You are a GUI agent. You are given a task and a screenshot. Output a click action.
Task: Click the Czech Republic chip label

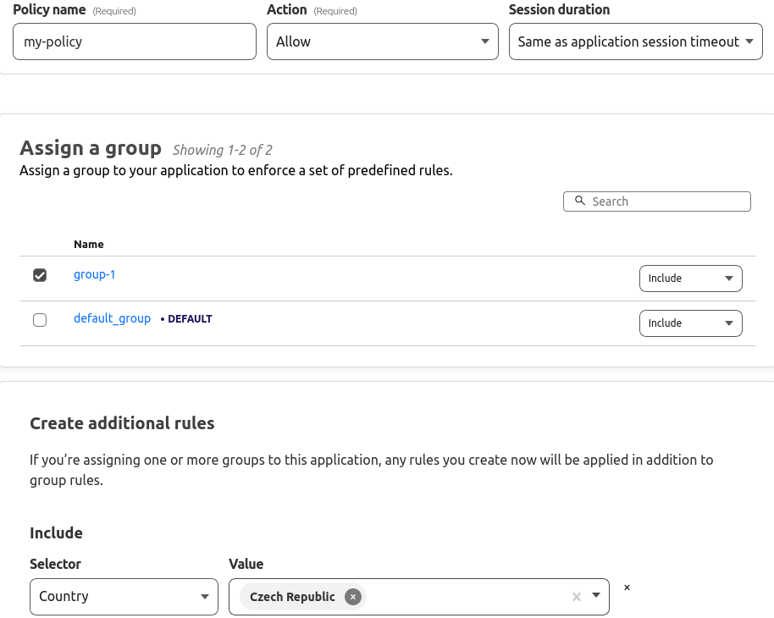tap(292, 597)
